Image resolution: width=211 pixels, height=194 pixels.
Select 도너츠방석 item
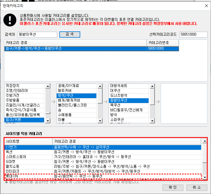(x=129, y=96)
